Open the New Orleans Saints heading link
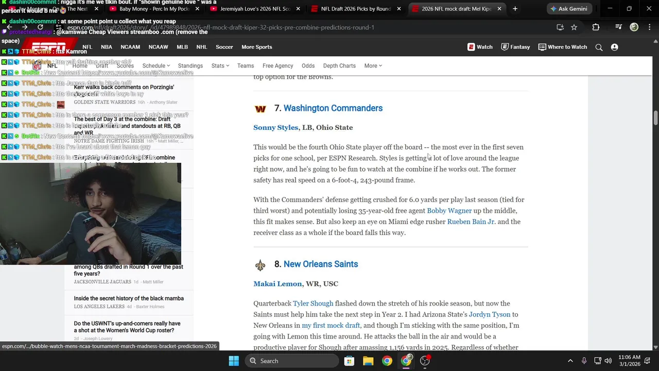The image size is (659, 371). click(321, 264)
